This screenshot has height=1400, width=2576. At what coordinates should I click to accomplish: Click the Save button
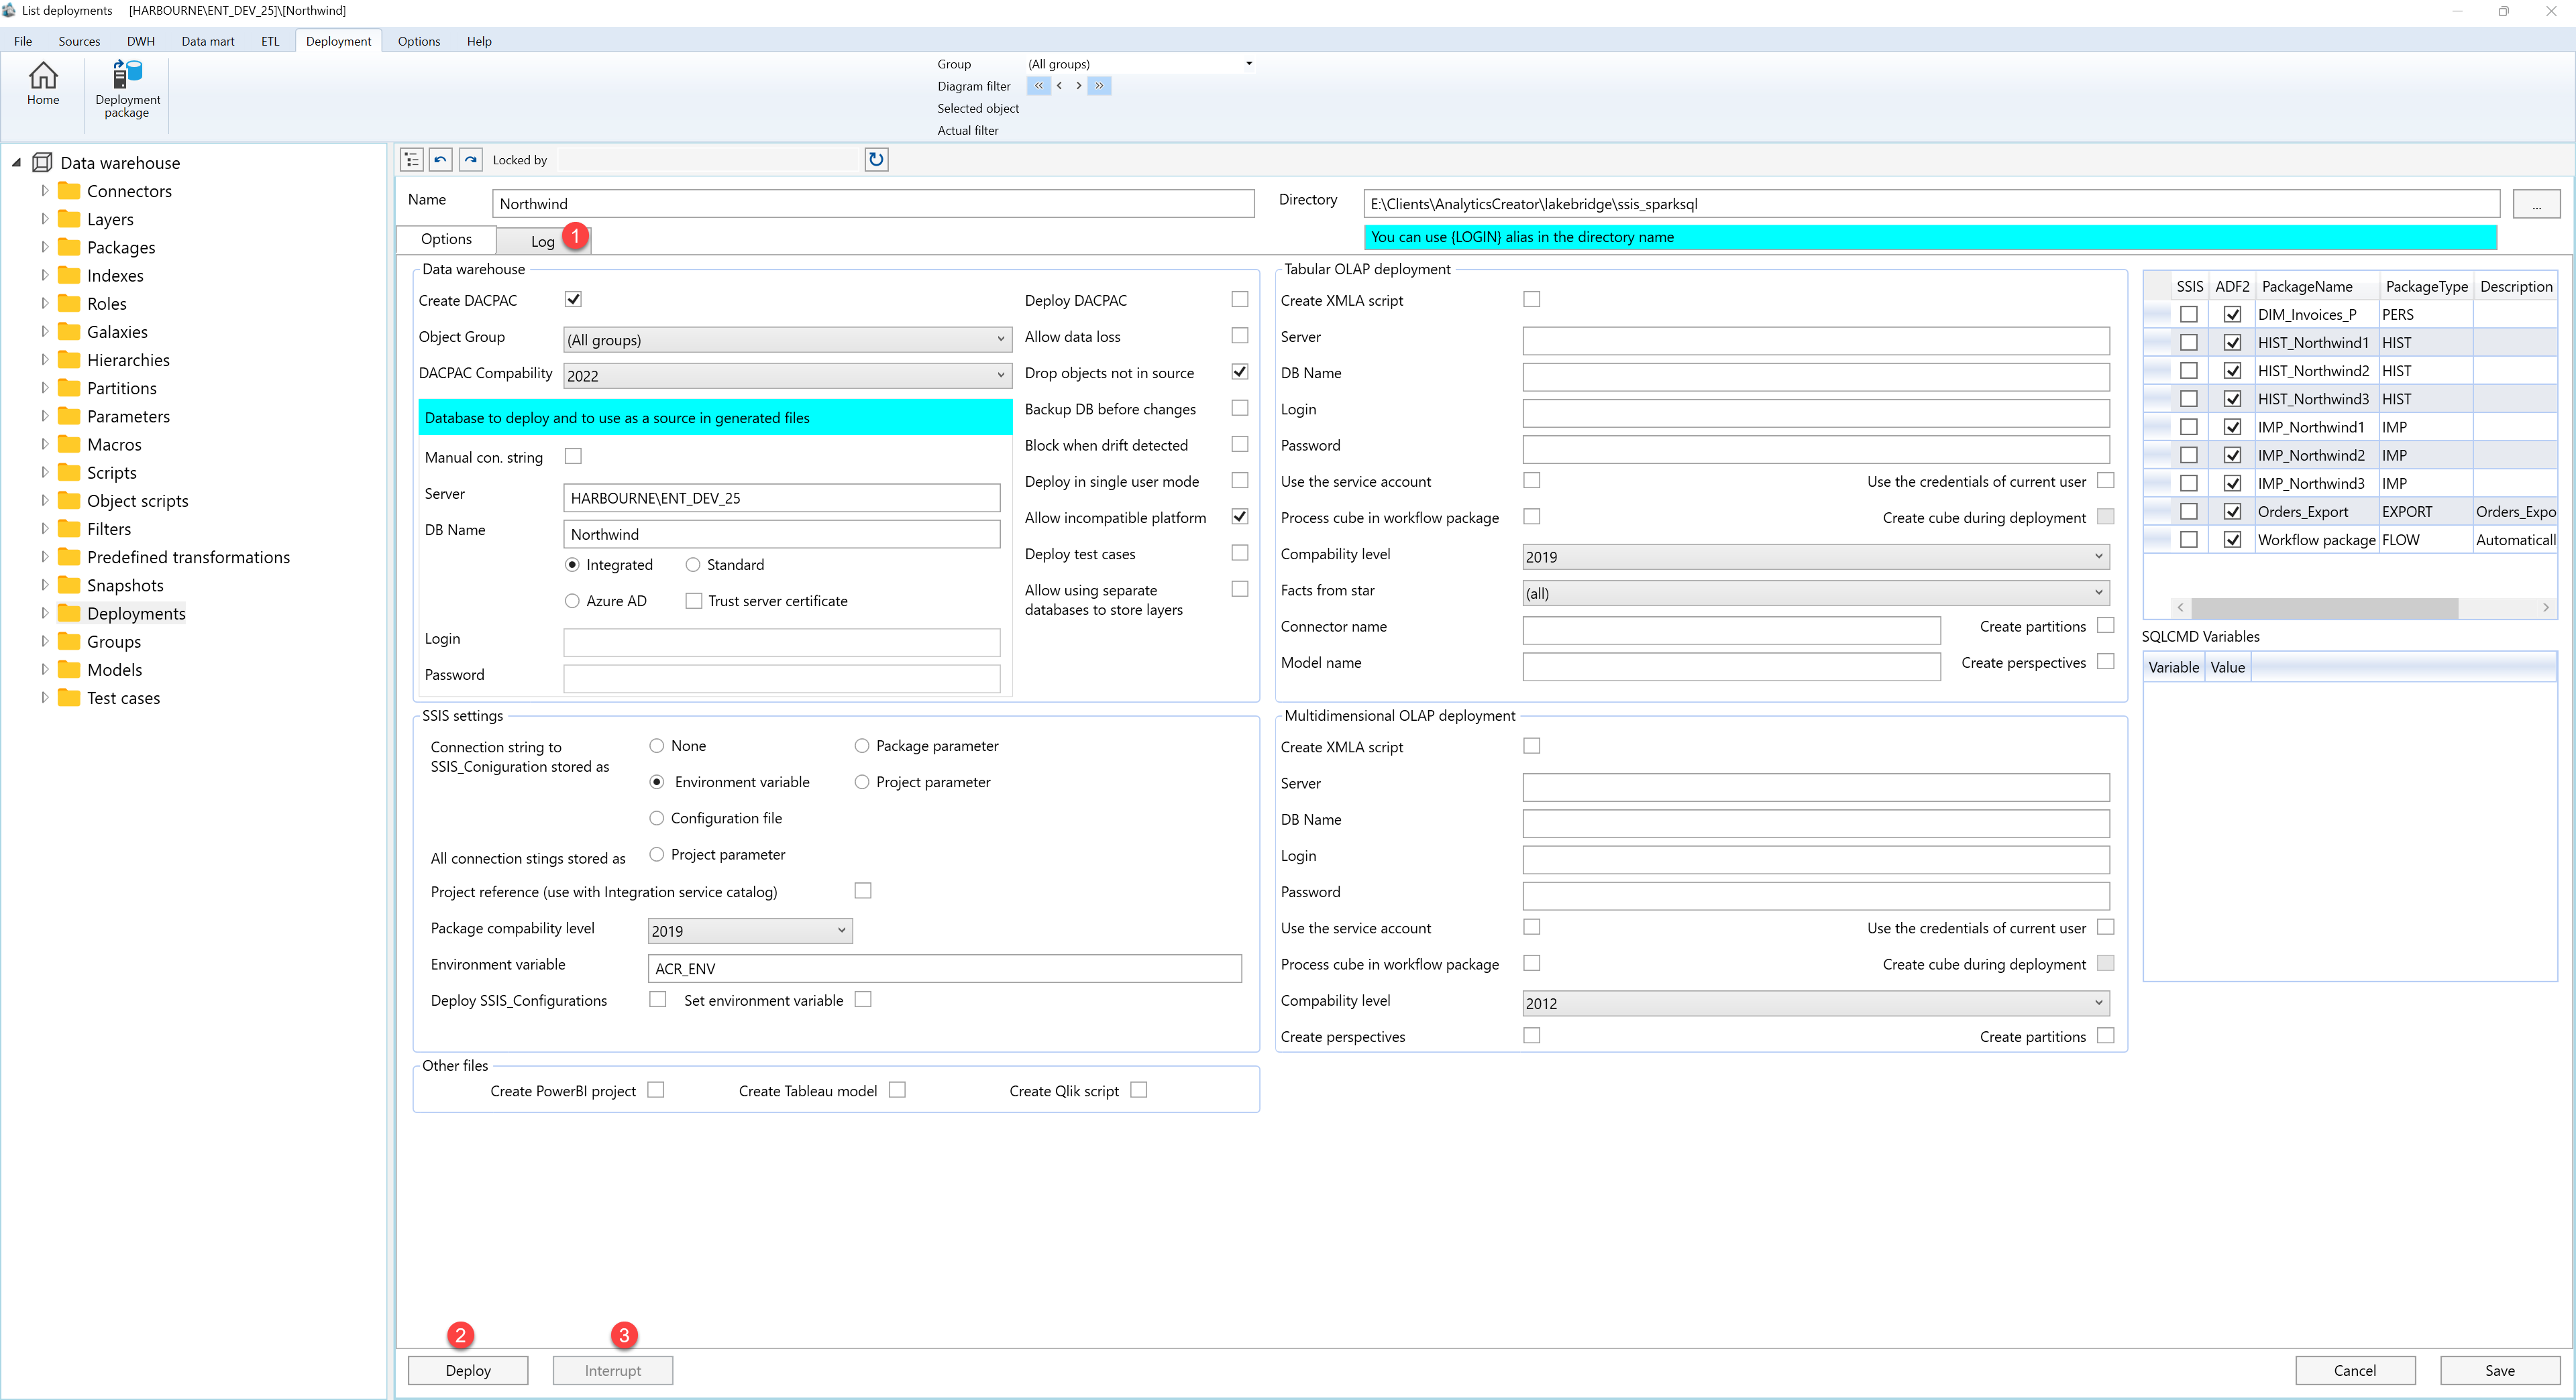click(x=2500, y=1370)
